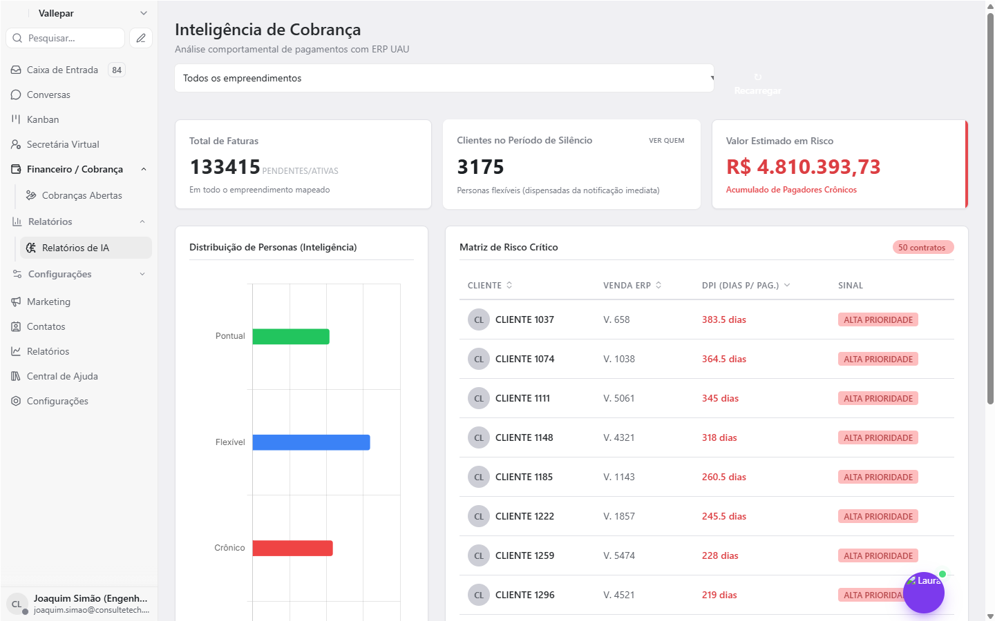The width and height of the screenshot is (995, 621).
Task: Sort by DPI (DIAS P/ PAG.) column
Action: pyautogui.click(x=746, y=285)
